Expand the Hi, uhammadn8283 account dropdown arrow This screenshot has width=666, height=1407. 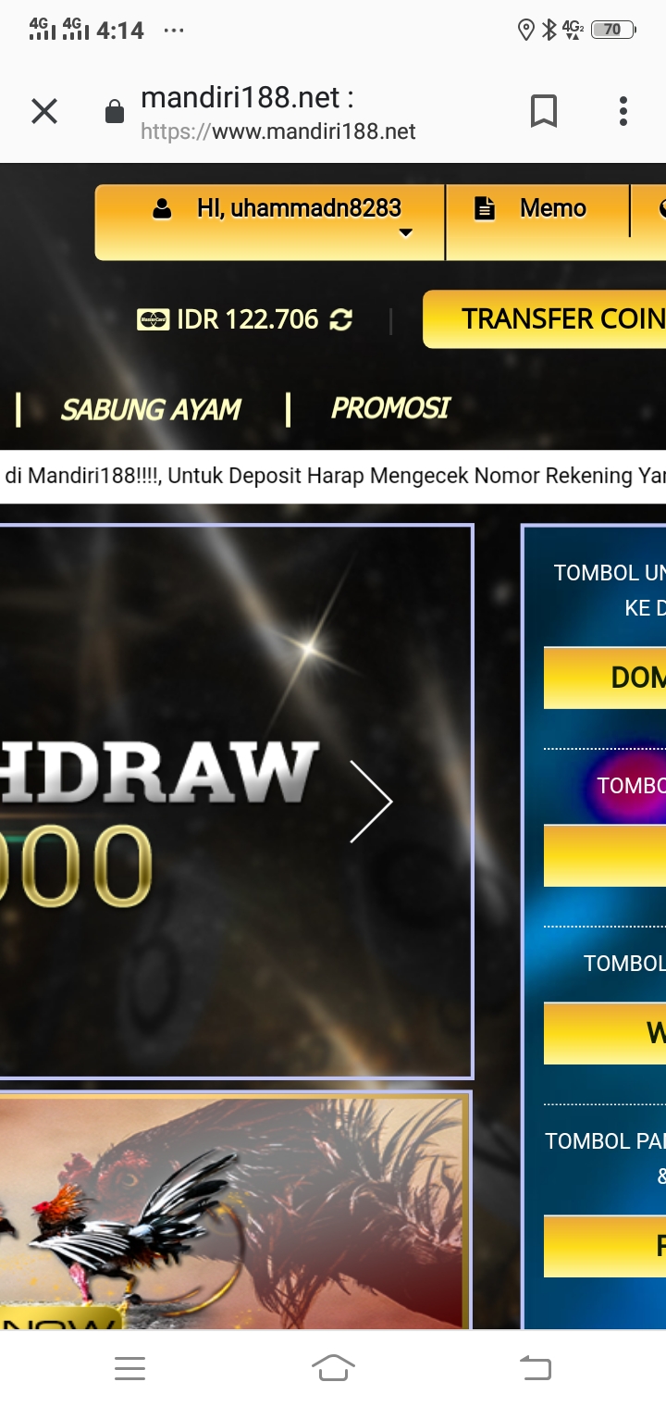405,233
